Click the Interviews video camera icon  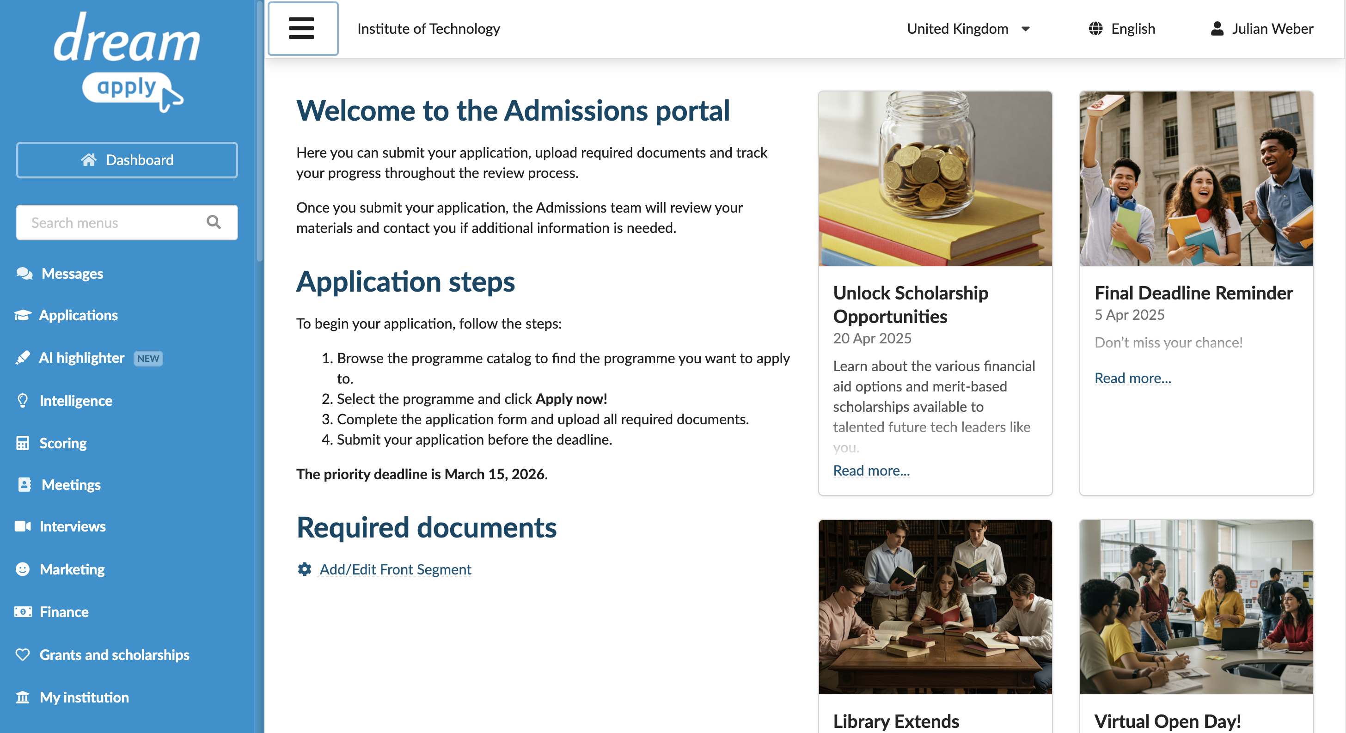(x=23, y=526)
